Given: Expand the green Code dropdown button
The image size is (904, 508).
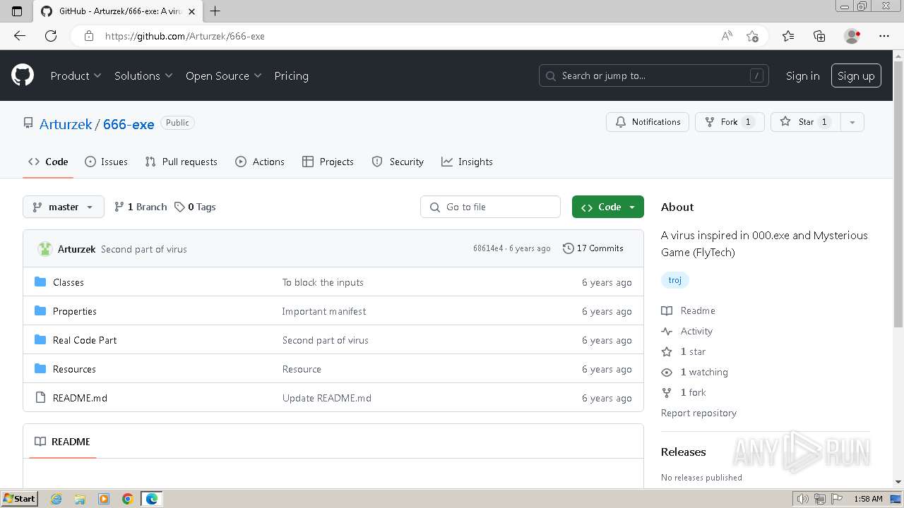Looking at the screenshot, I should point(608,207).
